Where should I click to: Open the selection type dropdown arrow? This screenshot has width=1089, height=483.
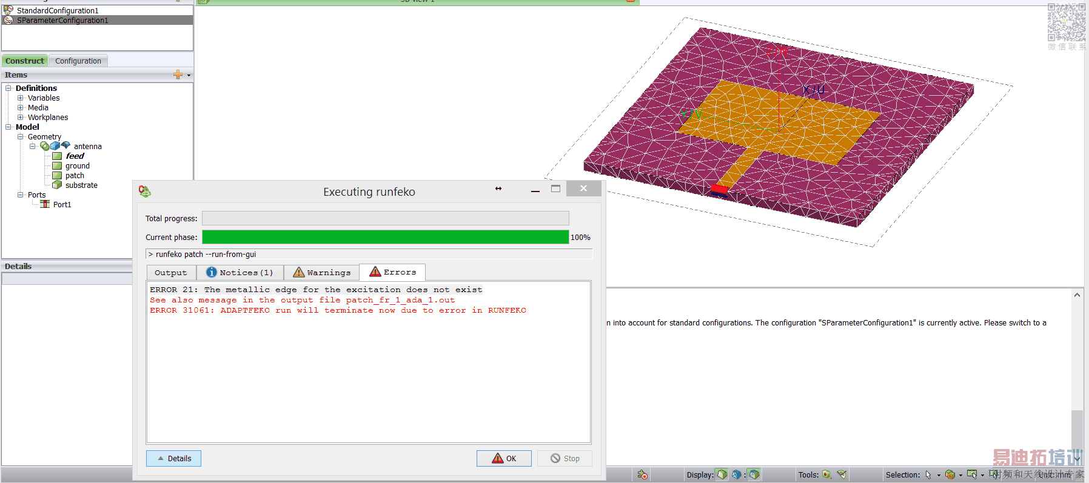tap(960, 475)
